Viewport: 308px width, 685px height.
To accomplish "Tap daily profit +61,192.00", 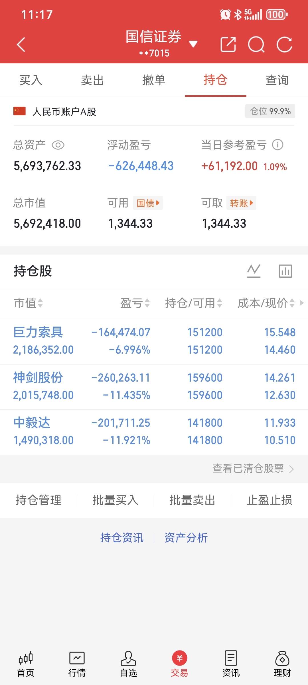I will tap(229, 166).
